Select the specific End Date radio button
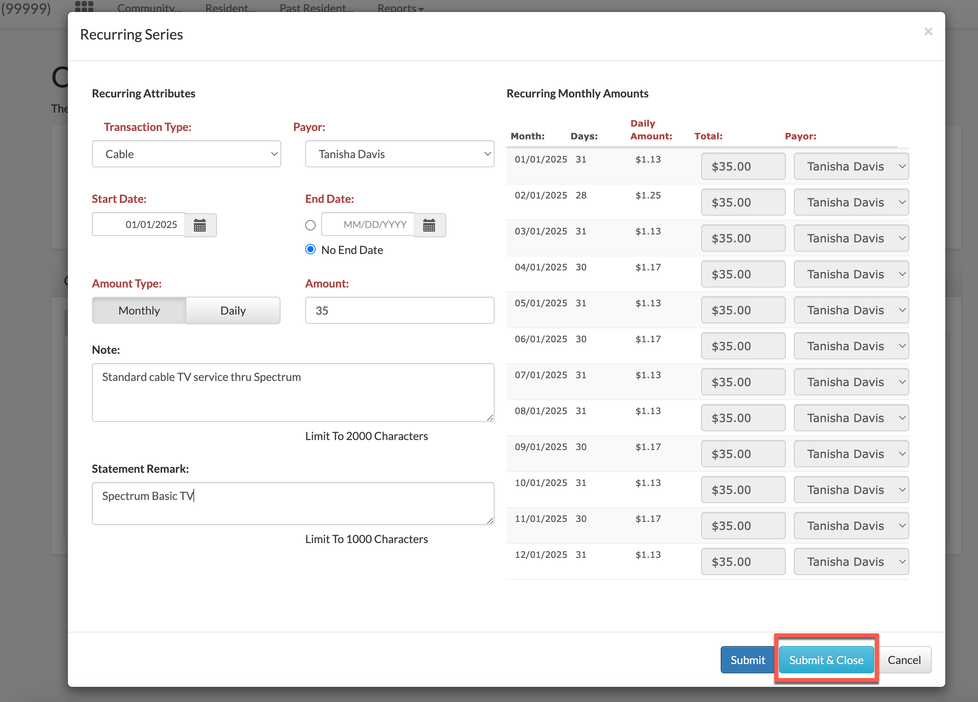This screenshot has width=978, height=702. [x=310, y=225]
